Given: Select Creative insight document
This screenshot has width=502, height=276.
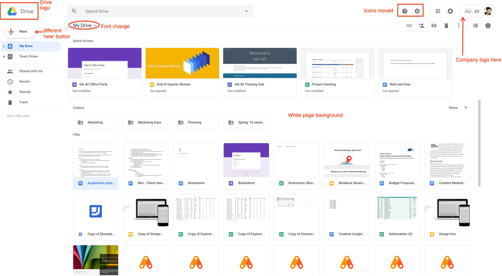Looking at the screenshot, I should click(347, 217).
